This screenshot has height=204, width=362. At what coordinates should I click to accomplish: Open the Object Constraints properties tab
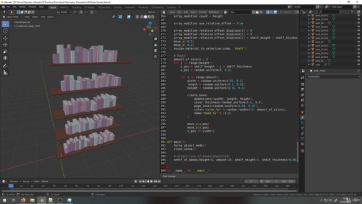pos(303,134)
